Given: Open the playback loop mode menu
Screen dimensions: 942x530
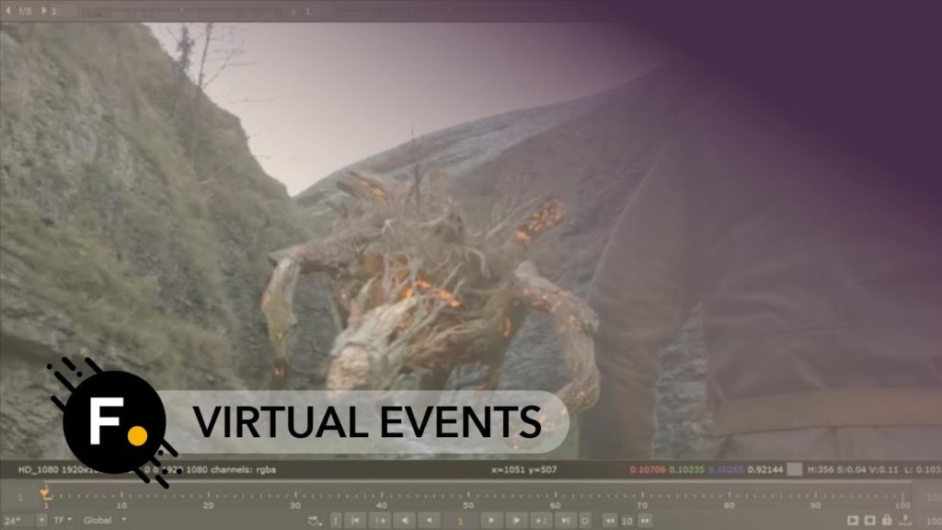Looking at the screenshot, I should point(316,521).
